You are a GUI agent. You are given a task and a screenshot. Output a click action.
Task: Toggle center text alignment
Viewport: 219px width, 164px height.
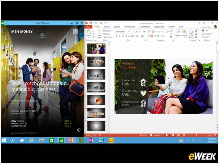coord(152,36)
